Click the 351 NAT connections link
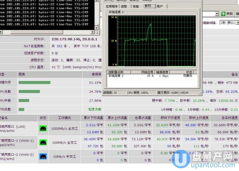The width and height of the screenshot is (239, 171). [60, 46]
